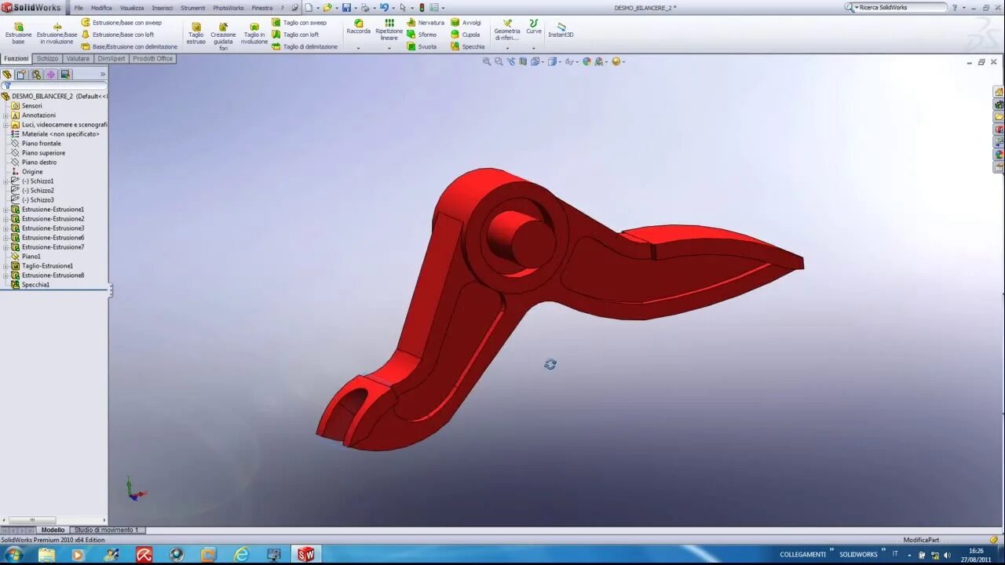Select the Avvolgi wrap tool
This screenshot has width=1005, height=565.
point(466,23)
